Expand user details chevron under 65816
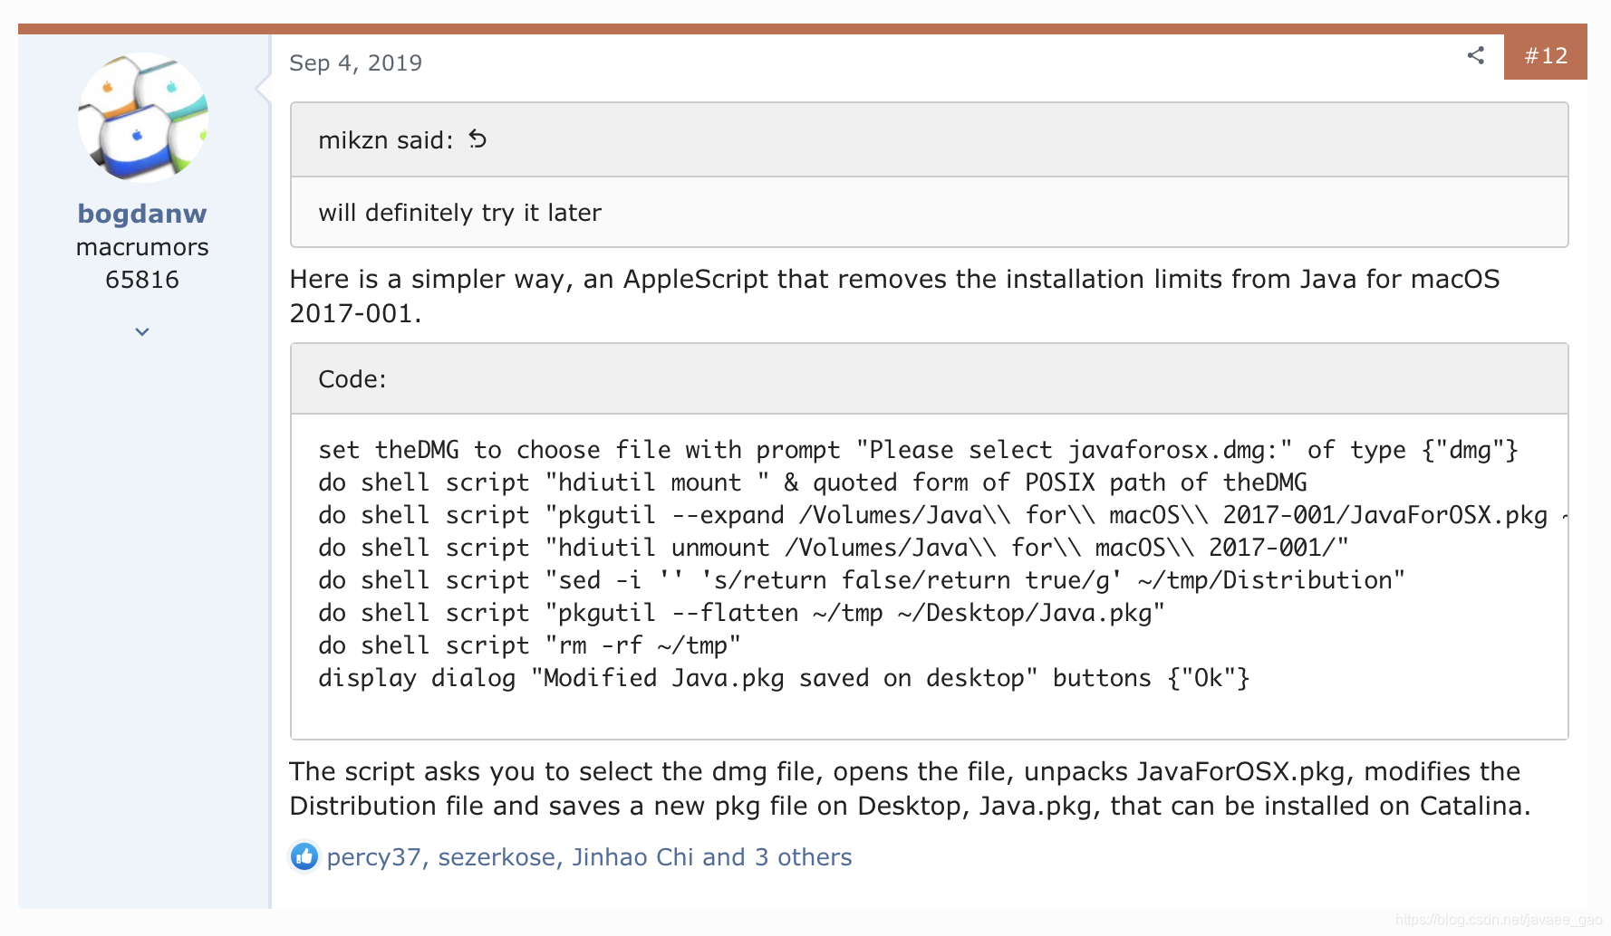 [x=142, y=331]
